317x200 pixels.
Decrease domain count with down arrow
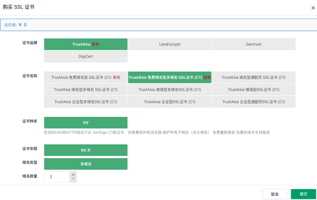tap(73, 179)
